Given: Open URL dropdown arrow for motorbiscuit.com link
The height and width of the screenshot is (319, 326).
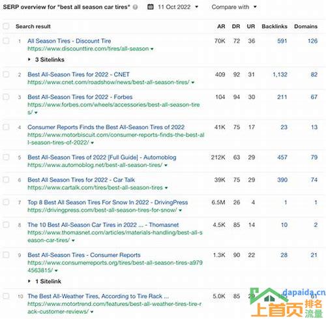Looking at the screenshot, I should tap(93, 143).
